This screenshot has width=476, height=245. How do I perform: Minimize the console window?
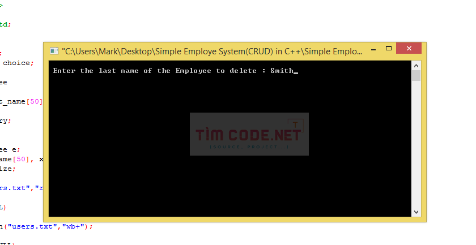[x=373, y=49]
